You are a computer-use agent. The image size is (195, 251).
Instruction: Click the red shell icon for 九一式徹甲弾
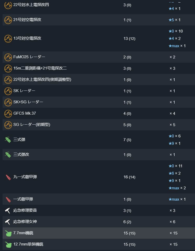coord(8,177)
